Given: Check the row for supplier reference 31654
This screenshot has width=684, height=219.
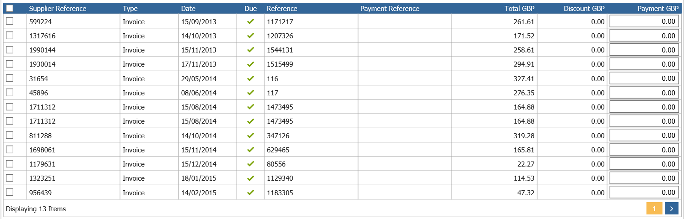Looking at the screenshot, I should (10, 78).
